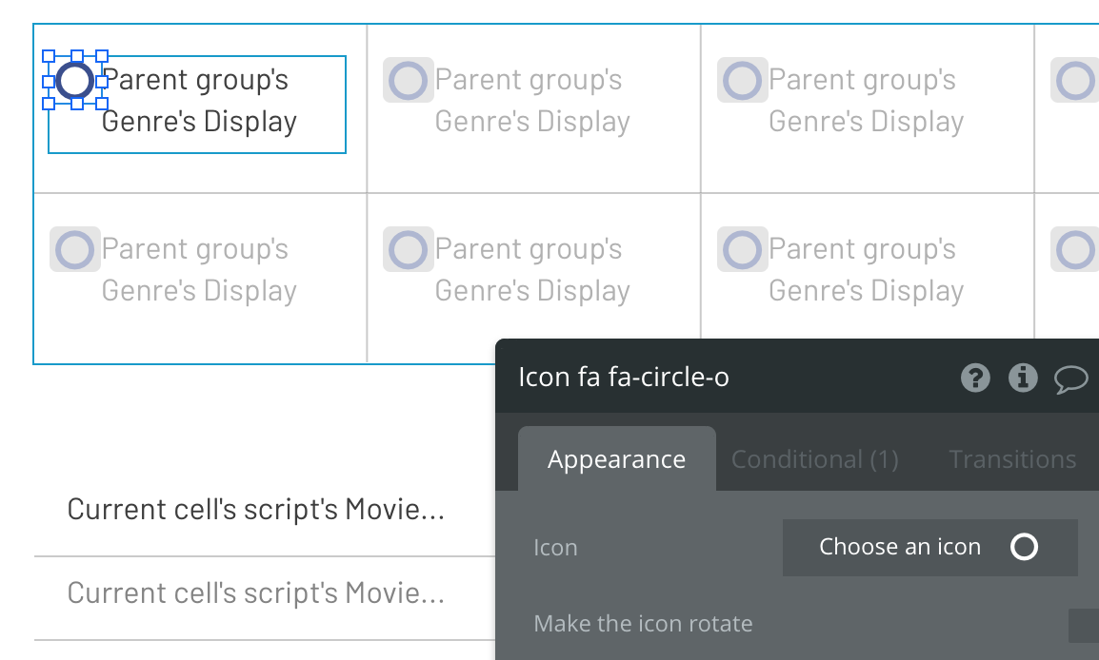Image resolution: width=1099 pixels, height=660 pixels.
Task: Click the help question mark icon
Action: pyautogui.click(x=975, y=378)
